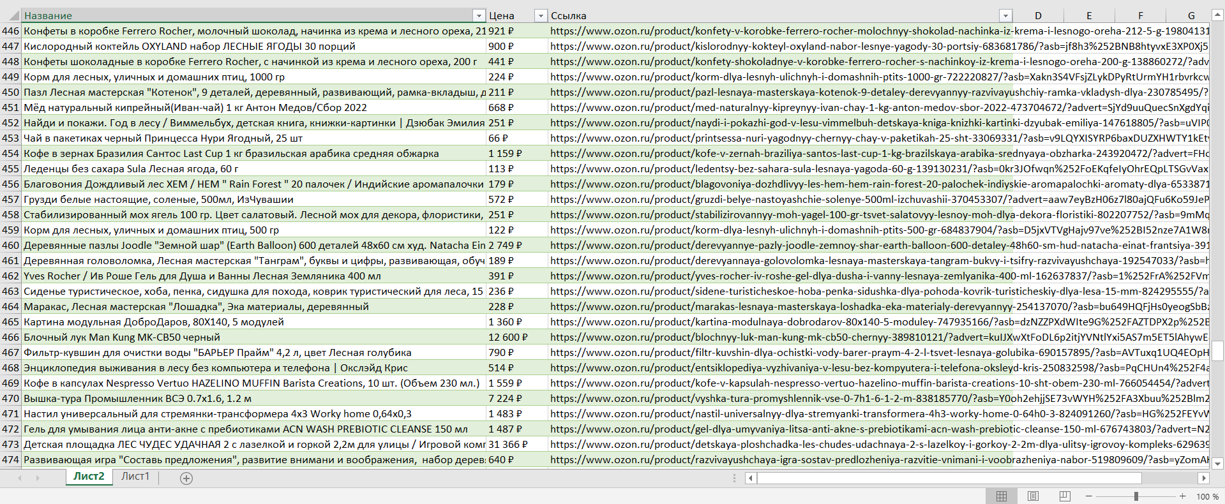Select Картина модульная ДоброДаров cell
The image size is (1225, 504).
coord(254,322)
